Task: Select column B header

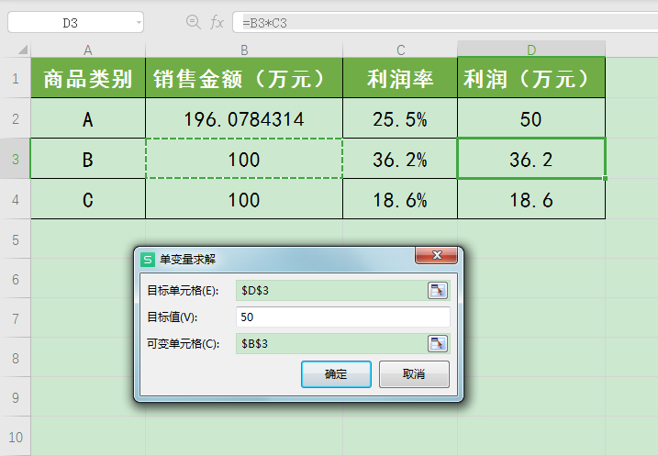Action: click(x=244, y=50)
